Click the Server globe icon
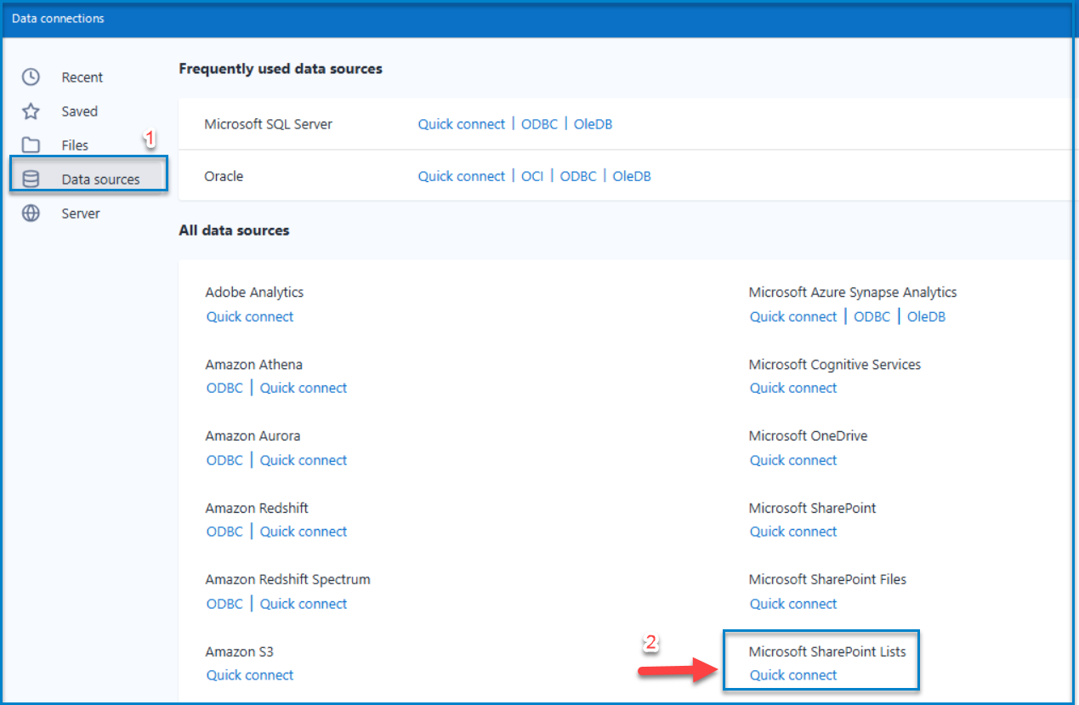Viewport: 1079px width, 705px height. click(31, 213)
